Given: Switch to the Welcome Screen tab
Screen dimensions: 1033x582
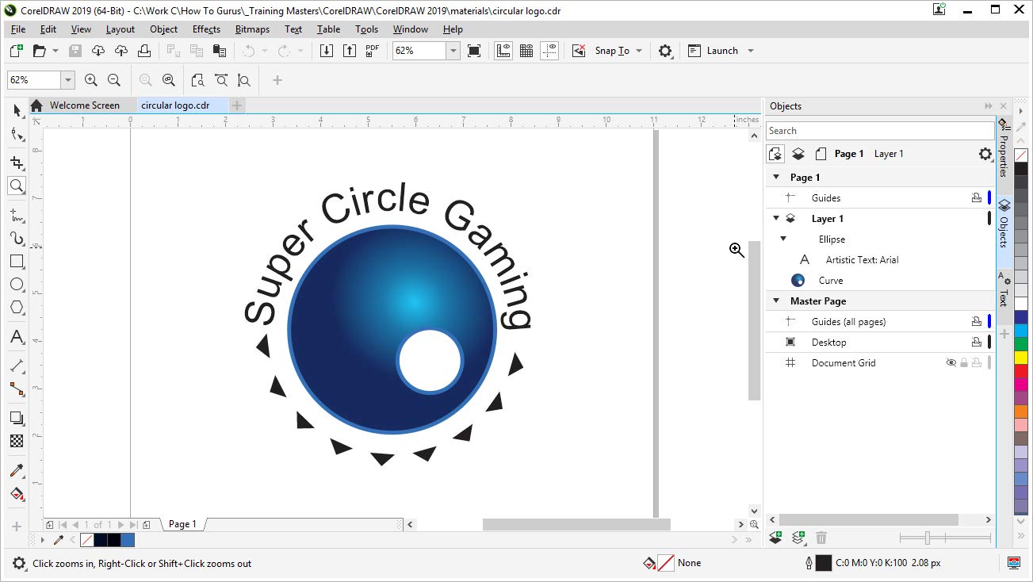Looking at the screenshot, I should tap(84, 105).
